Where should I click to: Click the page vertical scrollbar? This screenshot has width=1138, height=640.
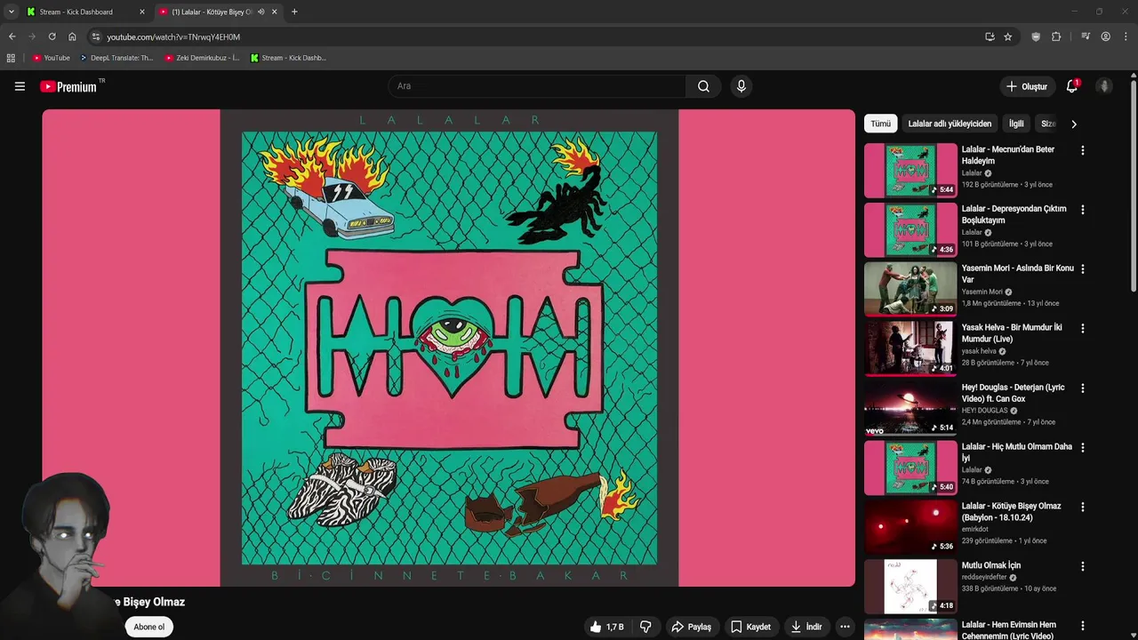tap(1134, 185)
